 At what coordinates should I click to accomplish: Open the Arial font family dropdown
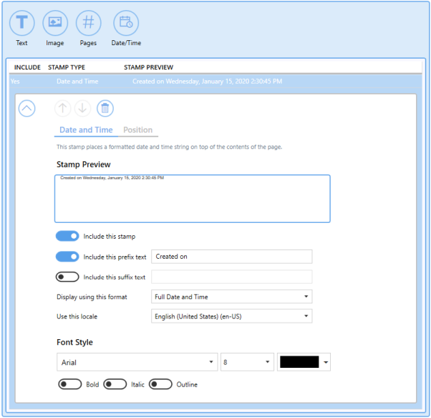click(x=137, y=362)
